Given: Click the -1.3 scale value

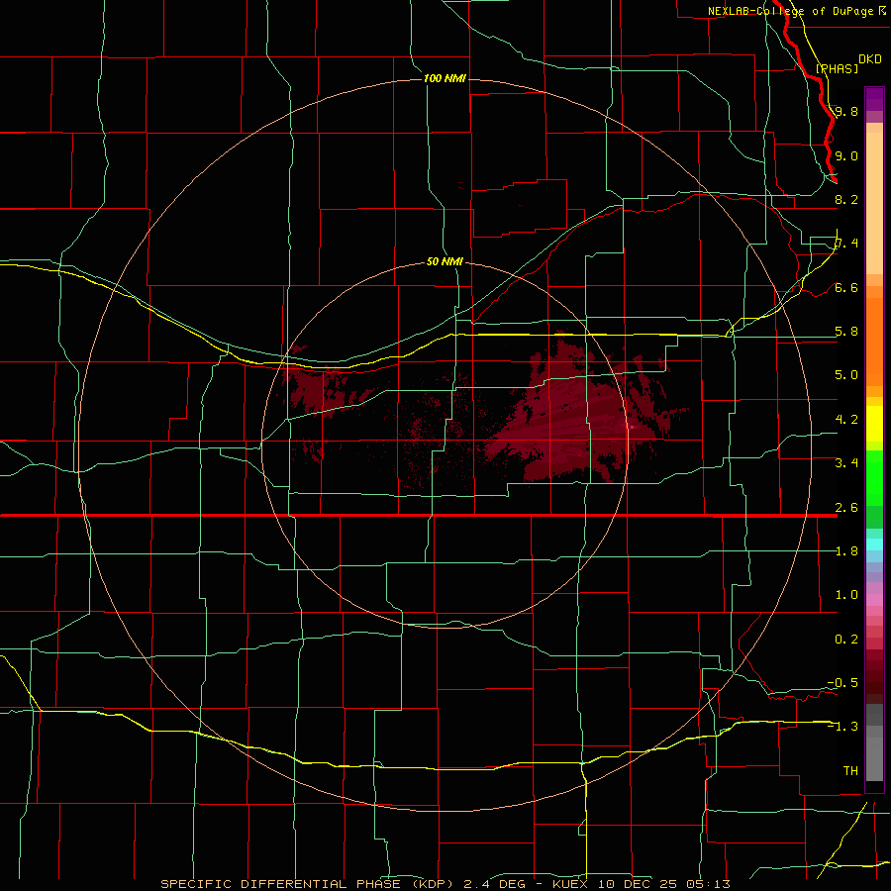Looking at the screenshot, I should point(842,727).
